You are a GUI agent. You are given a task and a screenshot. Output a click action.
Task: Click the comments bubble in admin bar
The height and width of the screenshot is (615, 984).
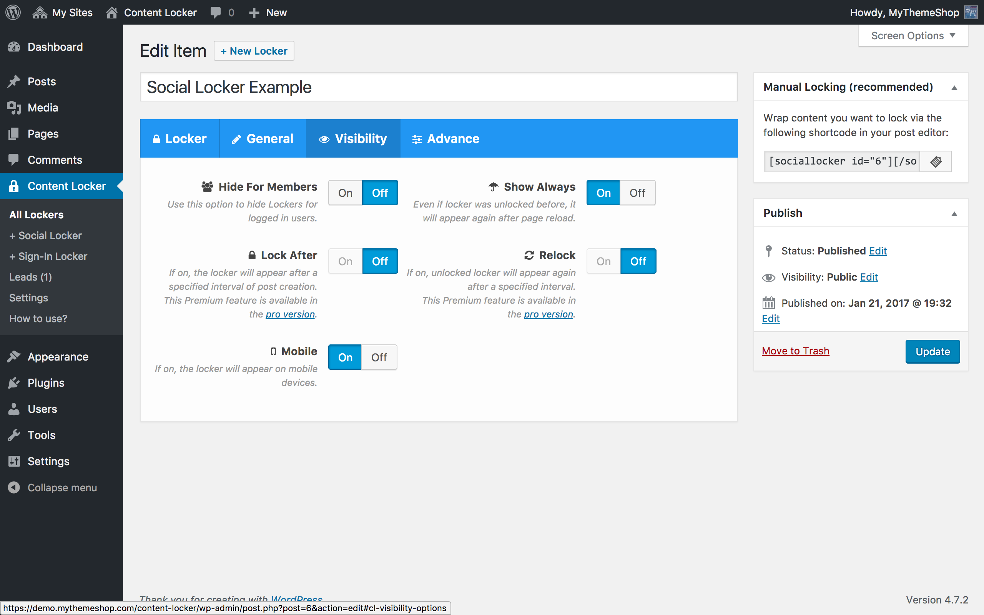[216, 12]
